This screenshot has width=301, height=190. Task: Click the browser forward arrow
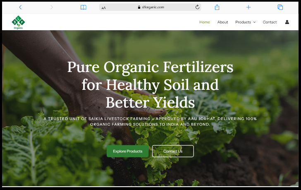52,7
